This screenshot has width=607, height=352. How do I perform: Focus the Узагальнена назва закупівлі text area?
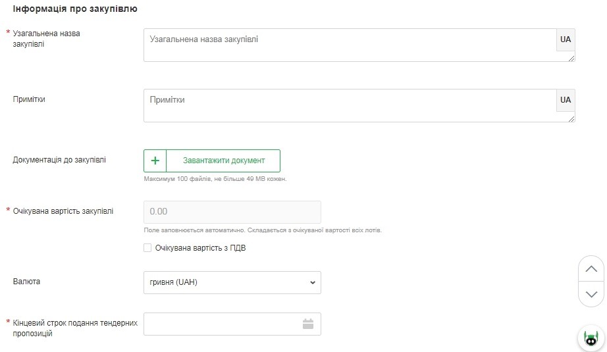click(350, 45)
